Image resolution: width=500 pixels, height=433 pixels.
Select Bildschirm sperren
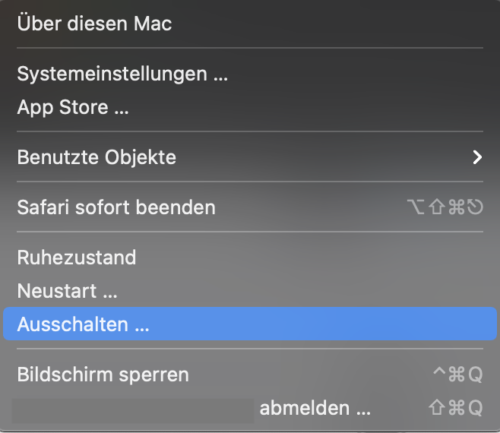tap(103, 375)
